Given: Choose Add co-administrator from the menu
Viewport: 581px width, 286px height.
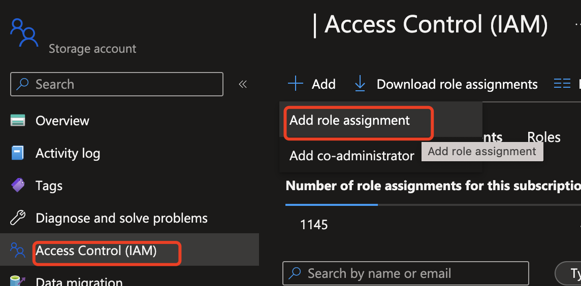Looking at the screenshot, I should coord(351,156).
